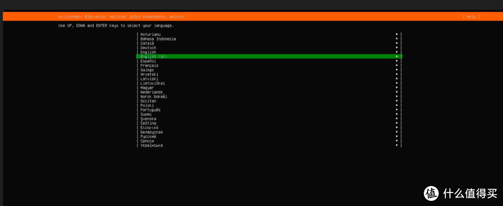Select the Norsk bokmål entry

pyautogui.click(x=154, y=96)
